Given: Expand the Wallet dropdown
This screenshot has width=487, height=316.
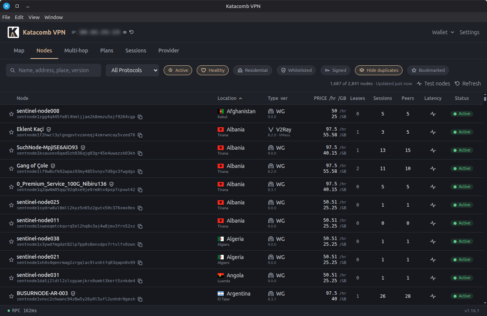Looking at the screenshot, I should tap(443, 32).
